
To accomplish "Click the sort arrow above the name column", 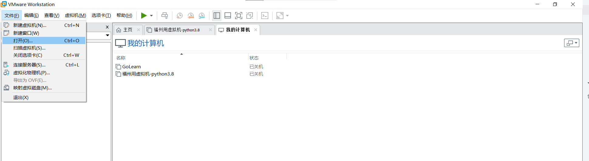I will 181,54.
